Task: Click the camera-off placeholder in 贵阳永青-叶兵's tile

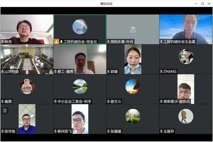Action: coord(133,30)
